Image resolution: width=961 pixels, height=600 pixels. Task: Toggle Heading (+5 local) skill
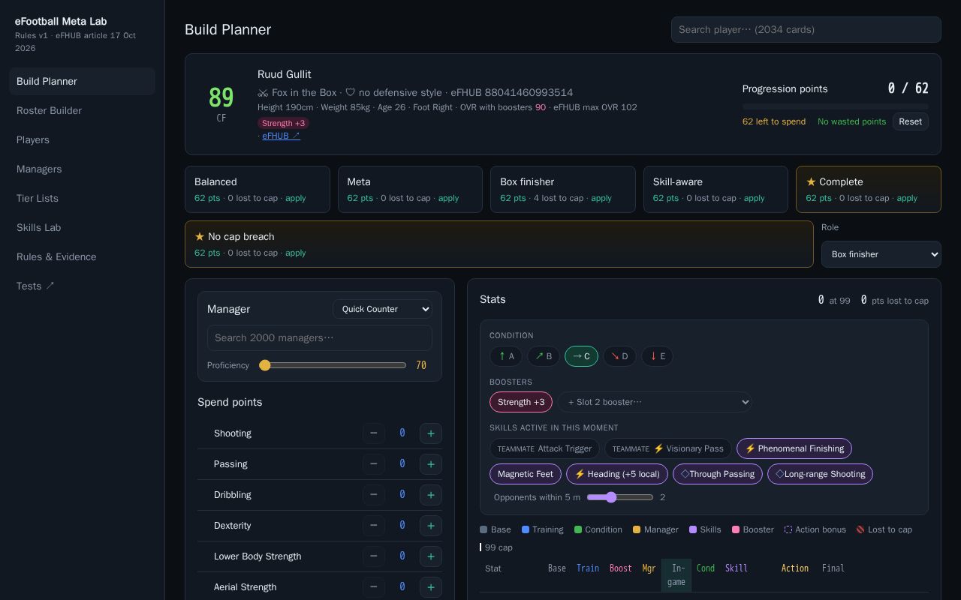[617, 474]
